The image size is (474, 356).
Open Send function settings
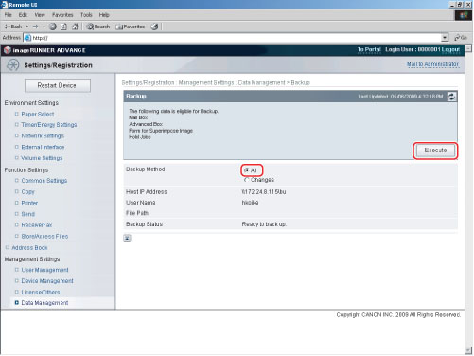[x=28, y=214]
